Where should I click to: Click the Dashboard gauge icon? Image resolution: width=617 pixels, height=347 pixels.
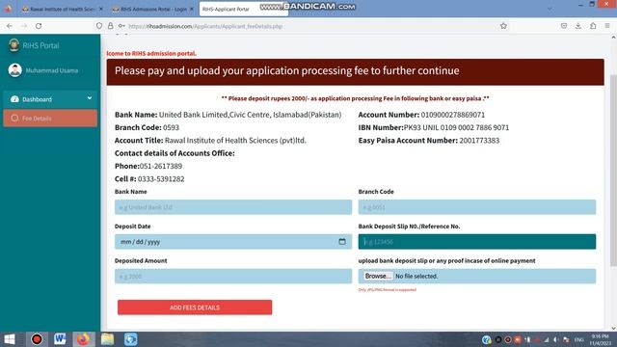pos(14,99)
